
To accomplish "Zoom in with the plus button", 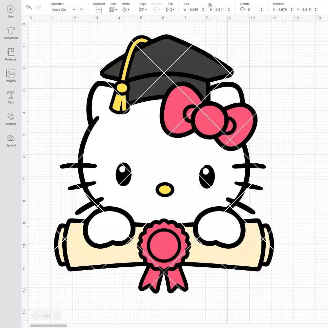I will pos(57,316).
